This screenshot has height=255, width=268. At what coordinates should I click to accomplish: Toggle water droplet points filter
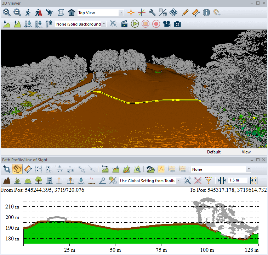tap(81, 180)
